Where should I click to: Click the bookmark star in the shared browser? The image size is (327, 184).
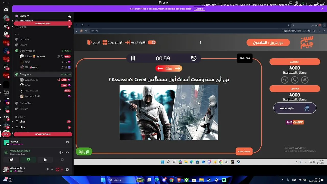coord(92,31)
